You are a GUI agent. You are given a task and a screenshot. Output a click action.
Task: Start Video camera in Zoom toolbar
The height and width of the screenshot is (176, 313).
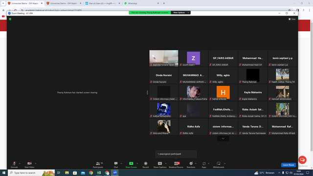(29, 165)
